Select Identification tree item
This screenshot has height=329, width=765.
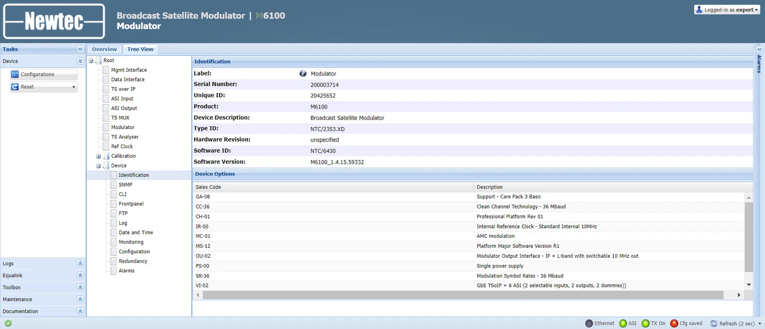coord(134,175)
